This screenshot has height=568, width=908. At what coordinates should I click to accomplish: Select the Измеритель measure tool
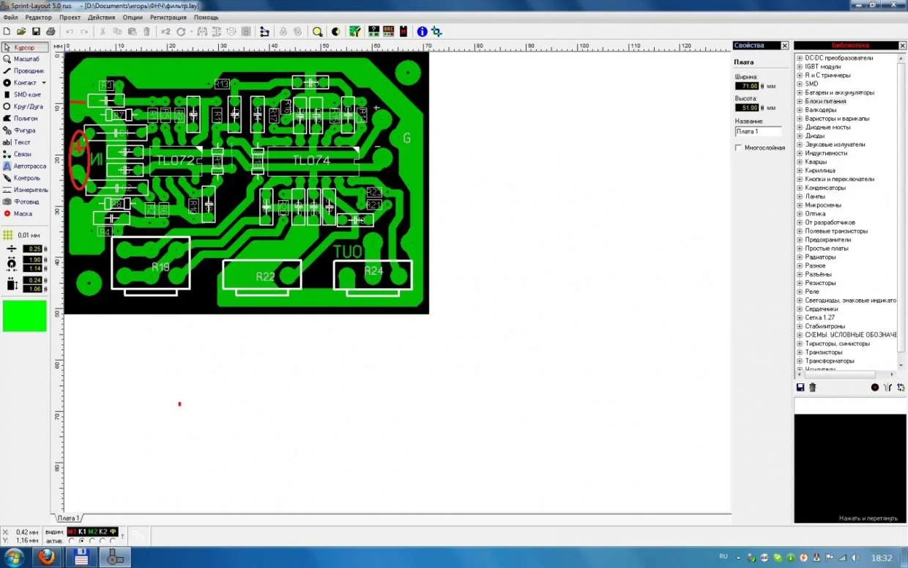tap(26, 190)
